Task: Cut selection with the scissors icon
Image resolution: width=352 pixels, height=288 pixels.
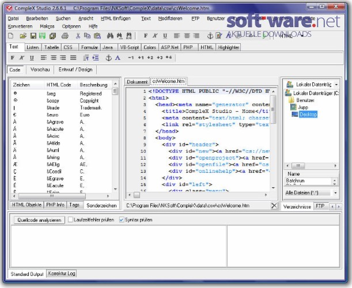Action: pos(78,36)
